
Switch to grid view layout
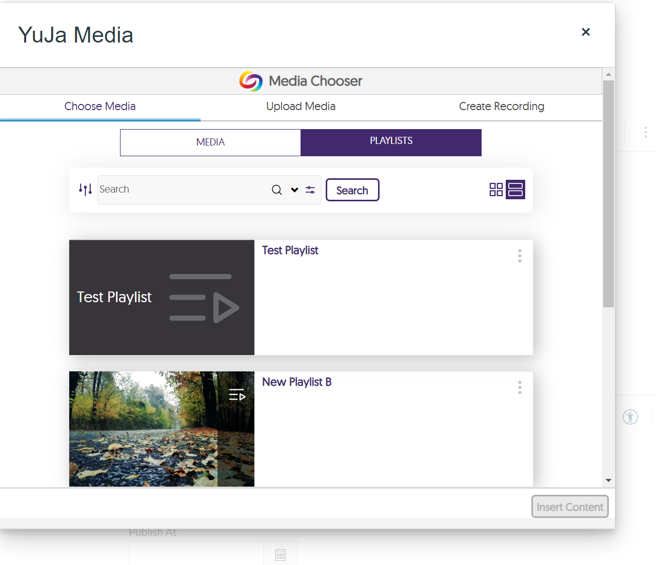[x=496, y=190]
